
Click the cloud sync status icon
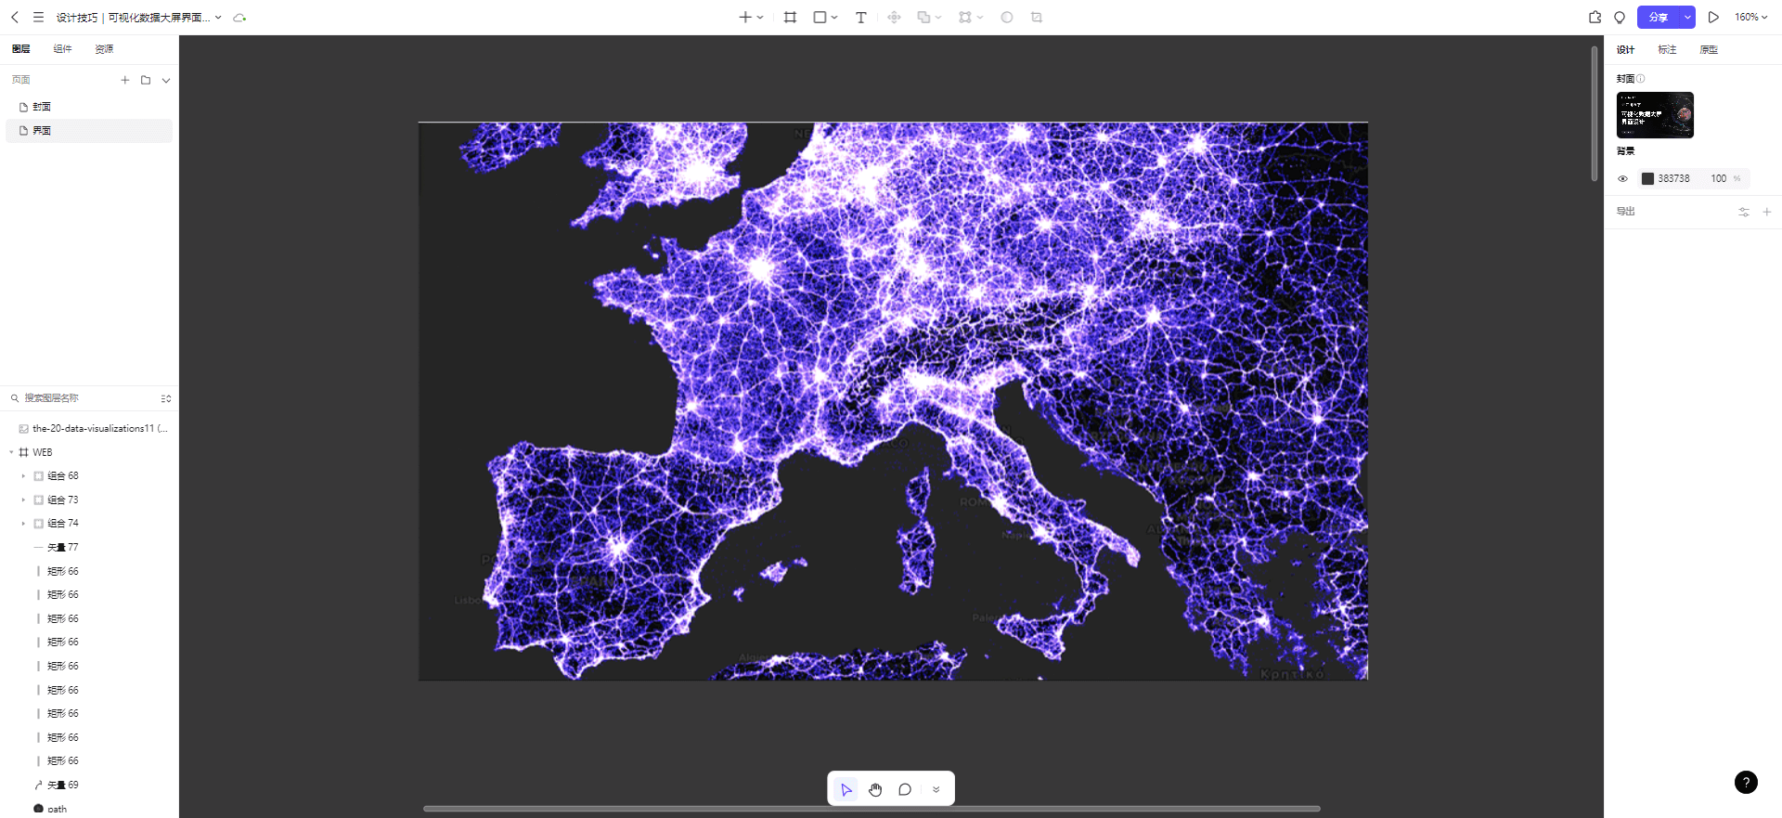pos(239,18)
